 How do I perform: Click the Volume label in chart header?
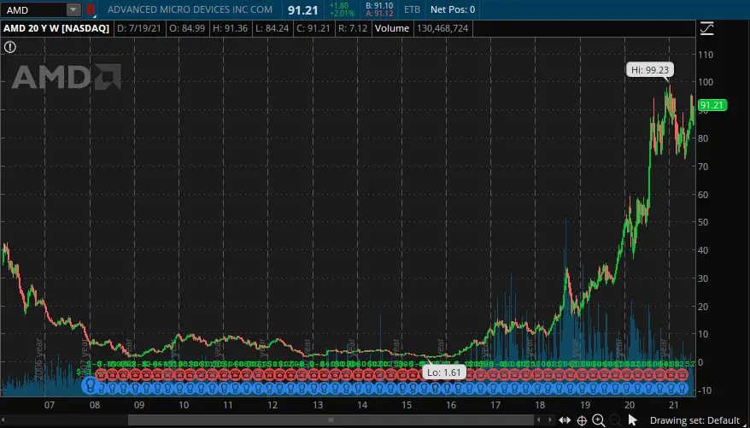tap(392, 28)
